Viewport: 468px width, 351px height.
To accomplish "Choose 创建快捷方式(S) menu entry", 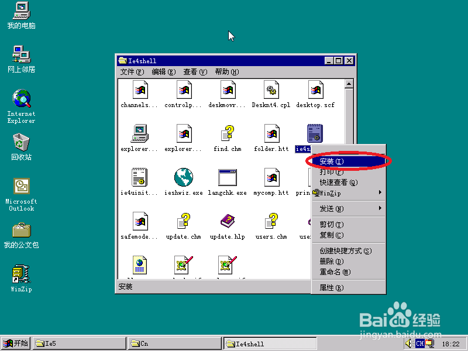I will (x=348, y=251).
